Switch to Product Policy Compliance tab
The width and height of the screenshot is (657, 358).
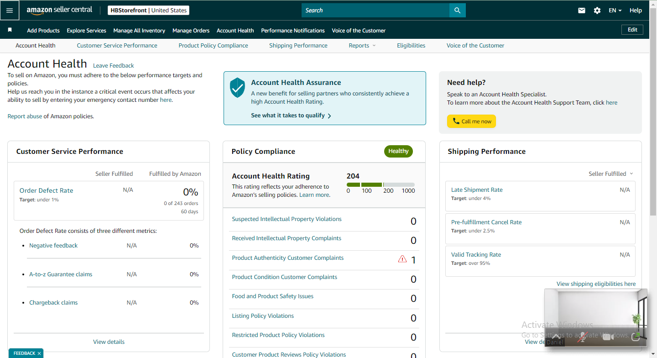213,46
